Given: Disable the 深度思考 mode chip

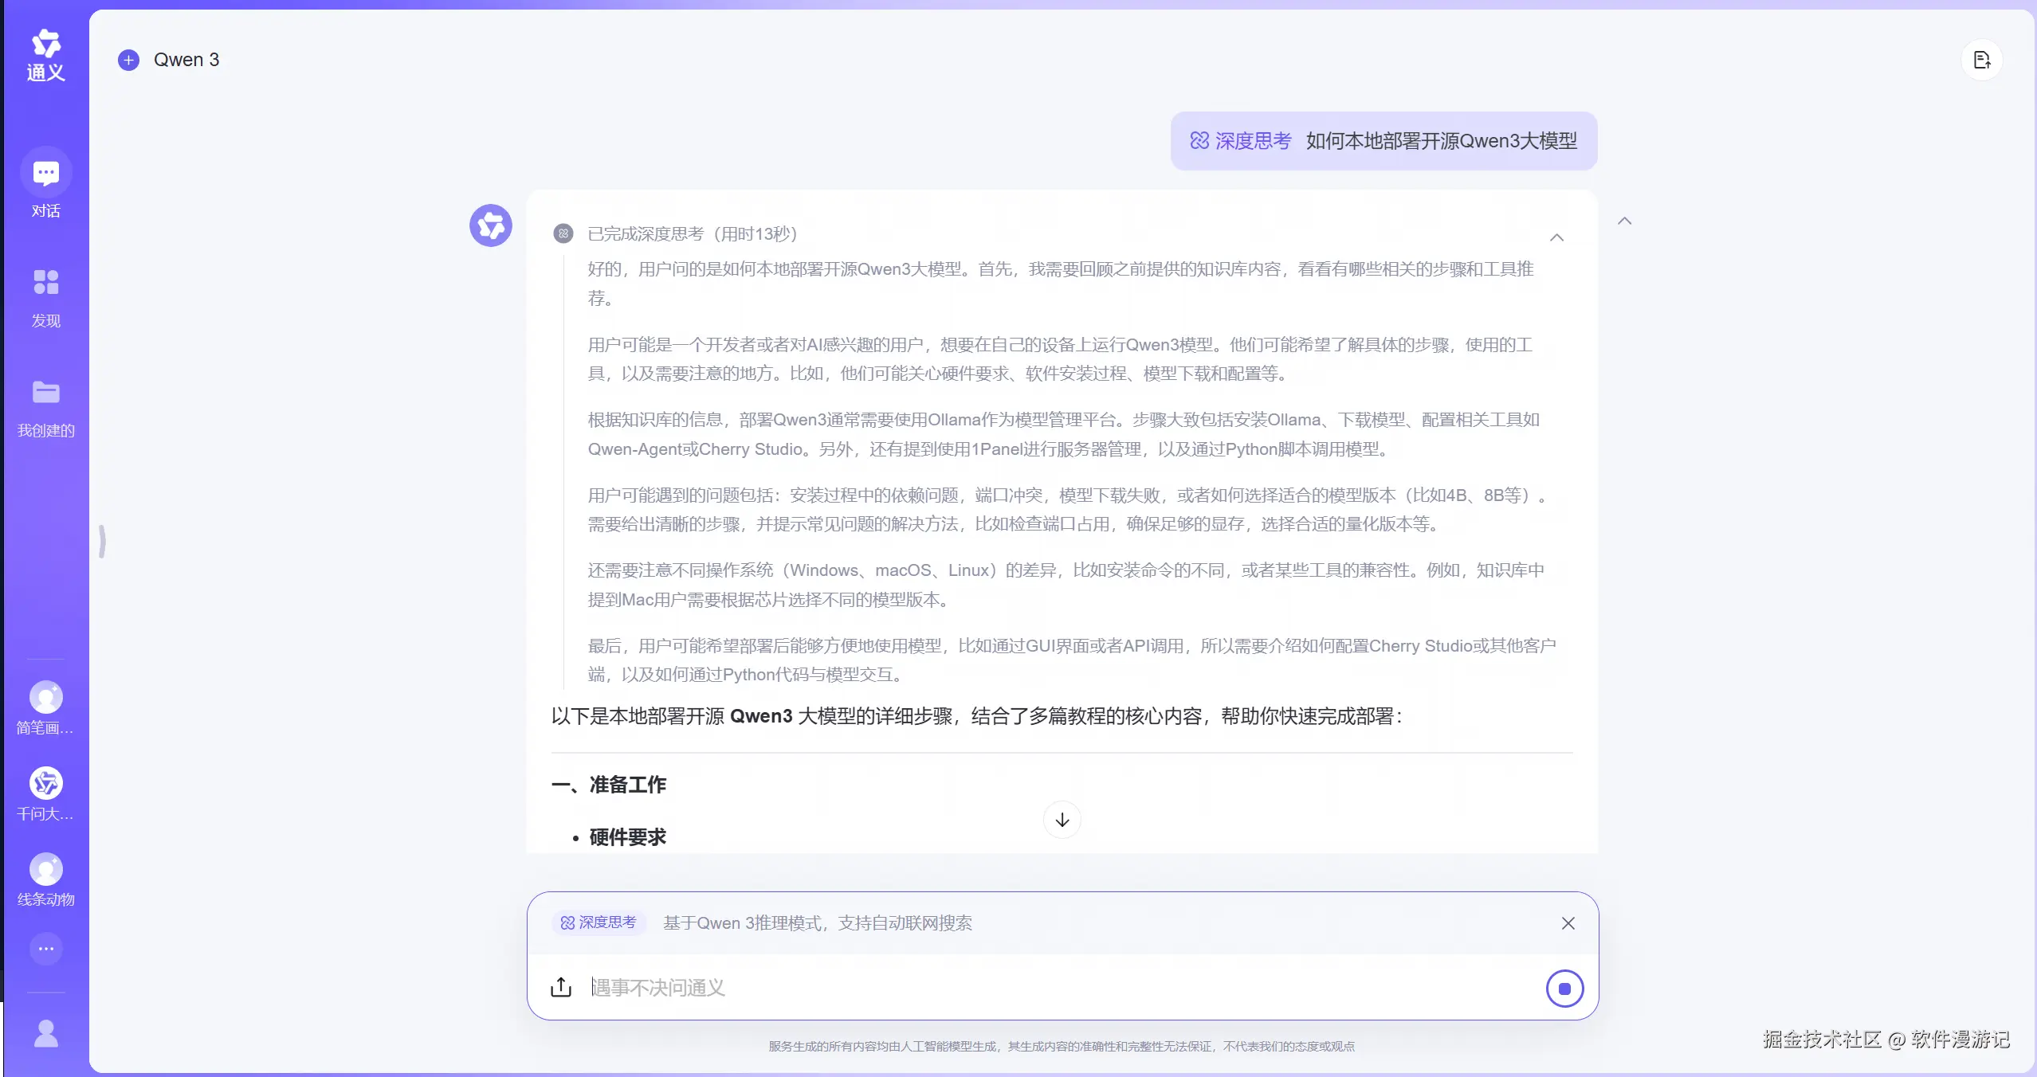Looking at the screenshot, I should click(x=599, y=922).
